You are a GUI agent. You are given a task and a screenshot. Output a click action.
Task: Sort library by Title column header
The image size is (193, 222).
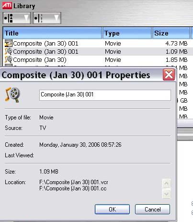click(52, 33)
